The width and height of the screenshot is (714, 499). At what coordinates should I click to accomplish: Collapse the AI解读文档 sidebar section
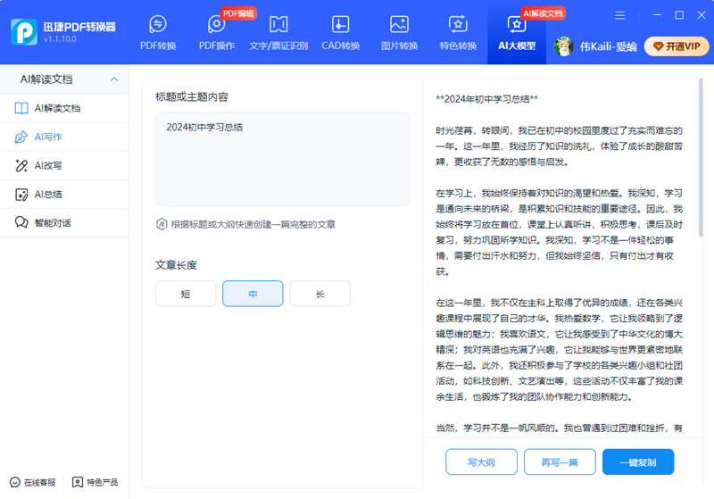coord(114,79)
